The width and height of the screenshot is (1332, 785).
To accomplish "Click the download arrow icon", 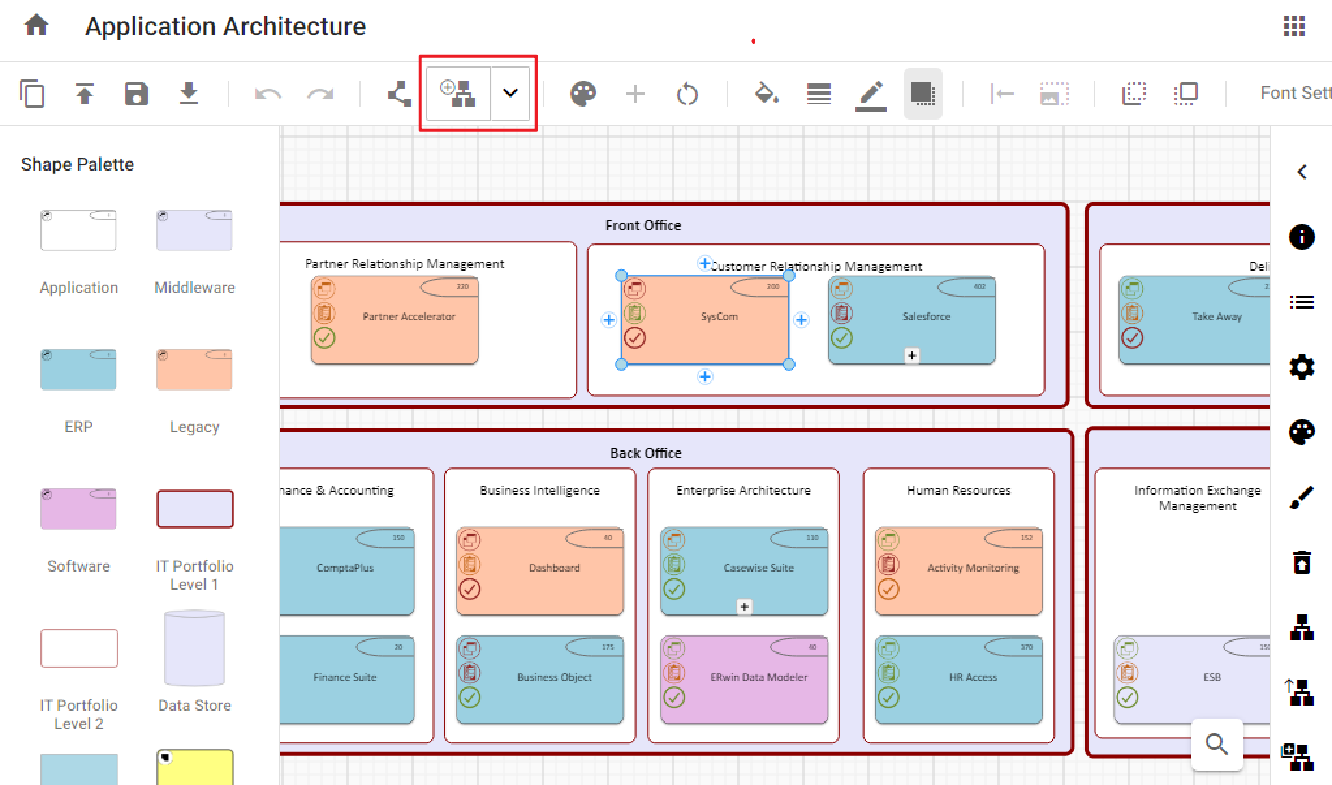I will (x=188, y=94).
